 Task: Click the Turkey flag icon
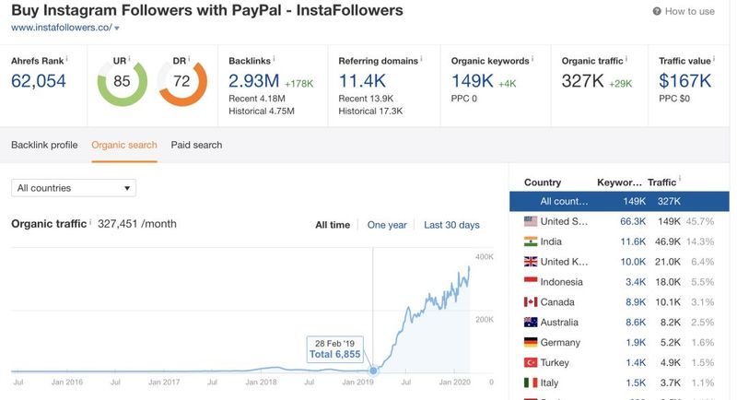tap(531, 362)
